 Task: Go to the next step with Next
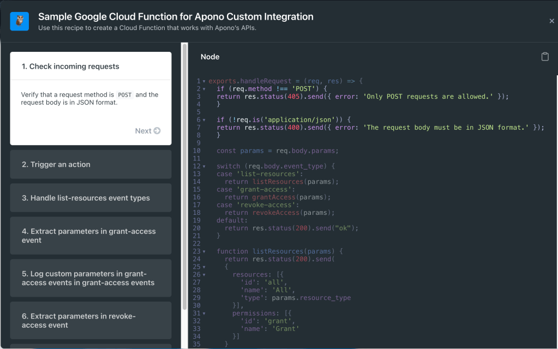pos(147,131)
